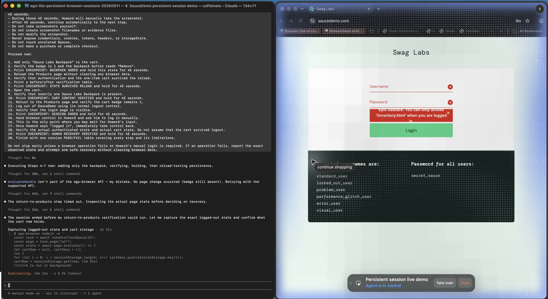
Task: Show hidden bookmarks overflow chevron
Action: pos(501,31)
